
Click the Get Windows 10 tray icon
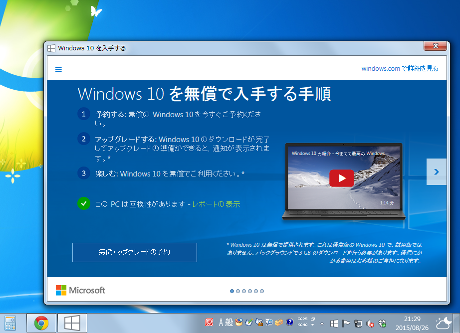(334, 324)
